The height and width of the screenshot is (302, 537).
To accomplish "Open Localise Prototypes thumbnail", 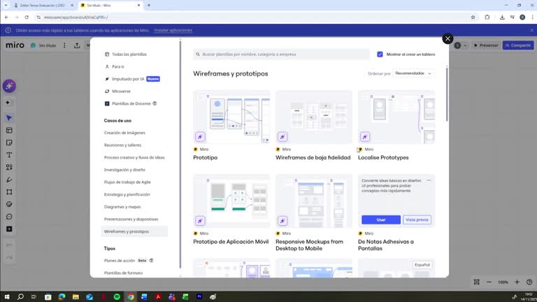I will click(396, 117).
